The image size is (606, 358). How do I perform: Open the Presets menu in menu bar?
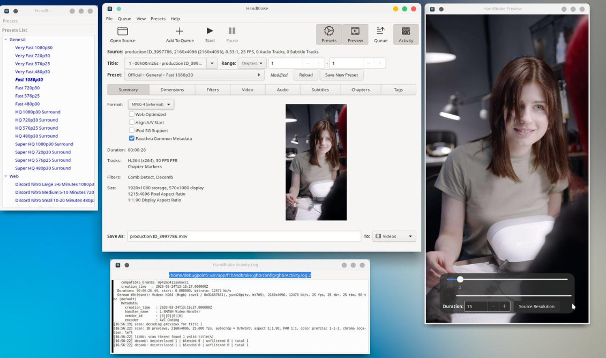158,19
